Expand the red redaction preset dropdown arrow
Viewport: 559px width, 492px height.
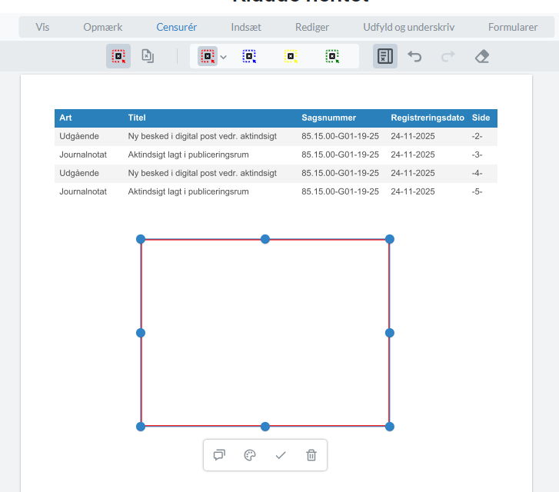pyautogui.click(x=224, y=57)
